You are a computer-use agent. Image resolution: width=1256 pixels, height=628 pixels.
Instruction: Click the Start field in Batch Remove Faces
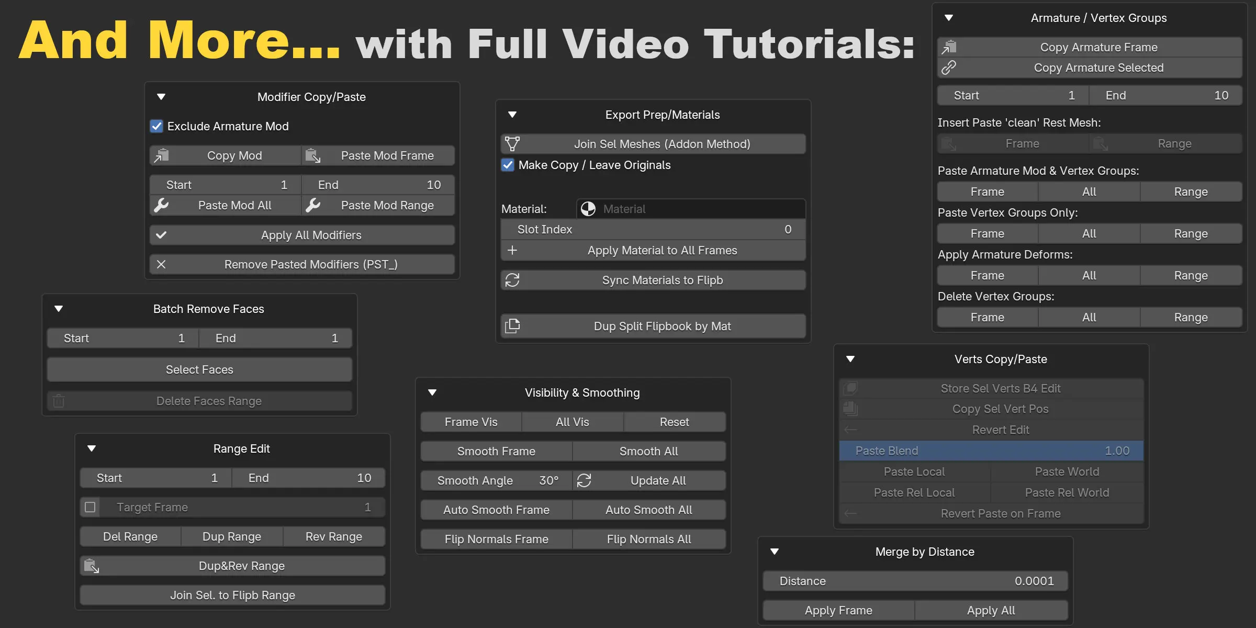[123, 338]
